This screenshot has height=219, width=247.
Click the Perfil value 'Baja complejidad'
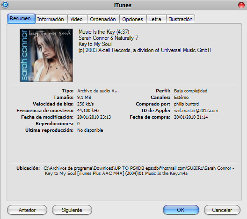[x=190, y=91]
